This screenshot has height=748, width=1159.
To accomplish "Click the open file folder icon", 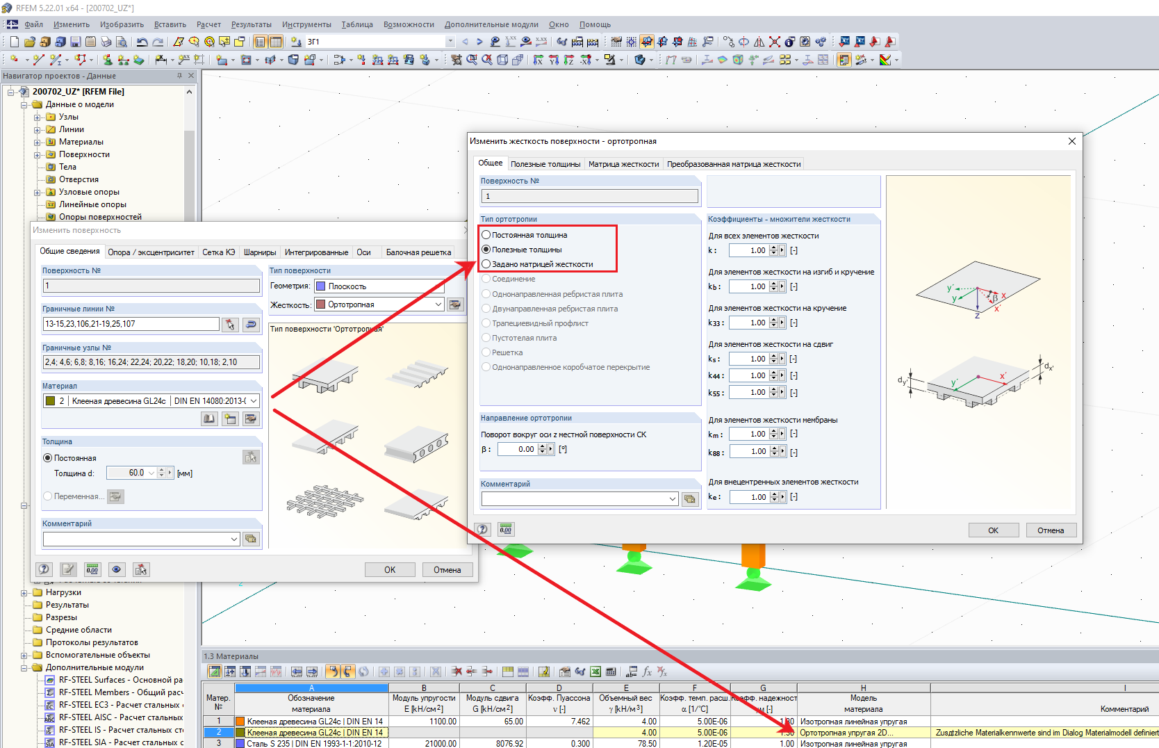I will (x=29, y=42).
